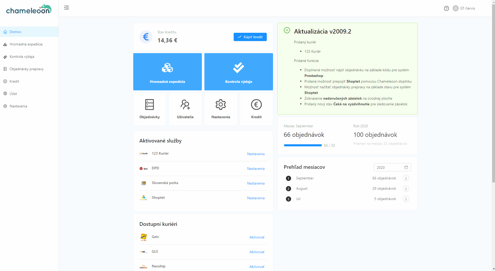Open Nastavenia tile with gear icon
The height and width of the screenshot is (271, 495).
[x=221, y=109]
